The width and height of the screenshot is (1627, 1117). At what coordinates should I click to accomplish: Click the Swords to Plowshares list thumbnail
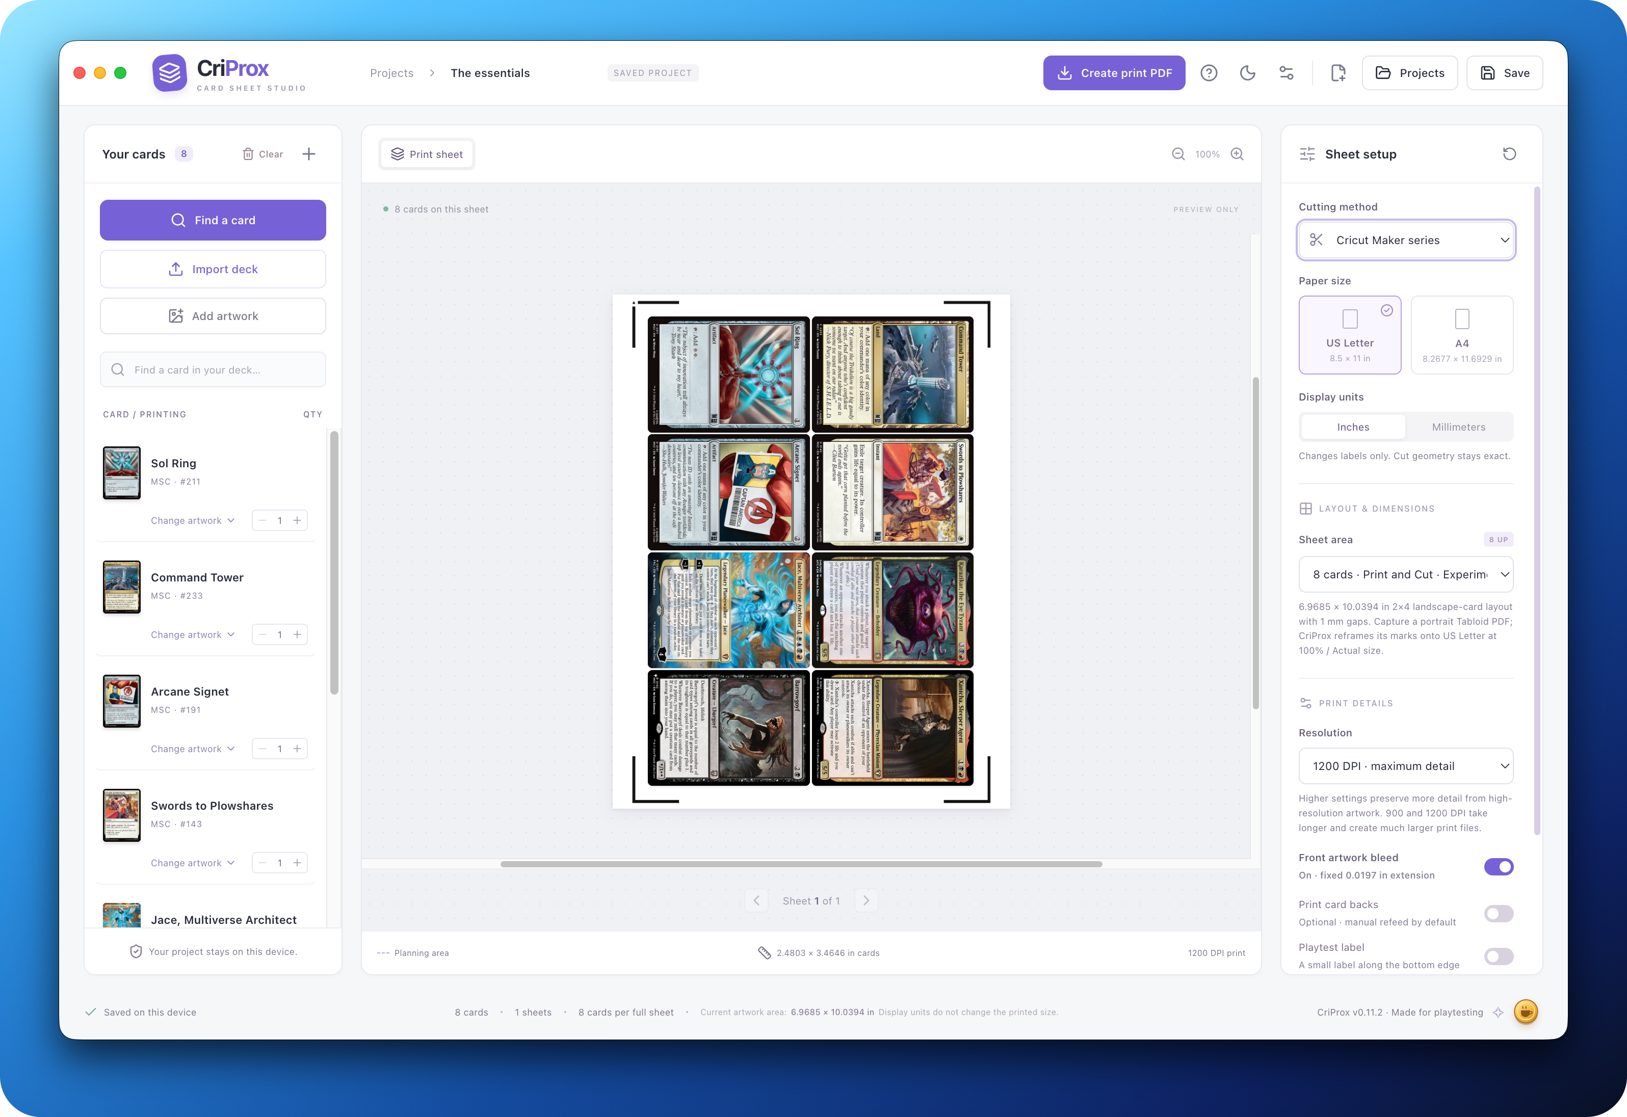click(x=121, y=815)
